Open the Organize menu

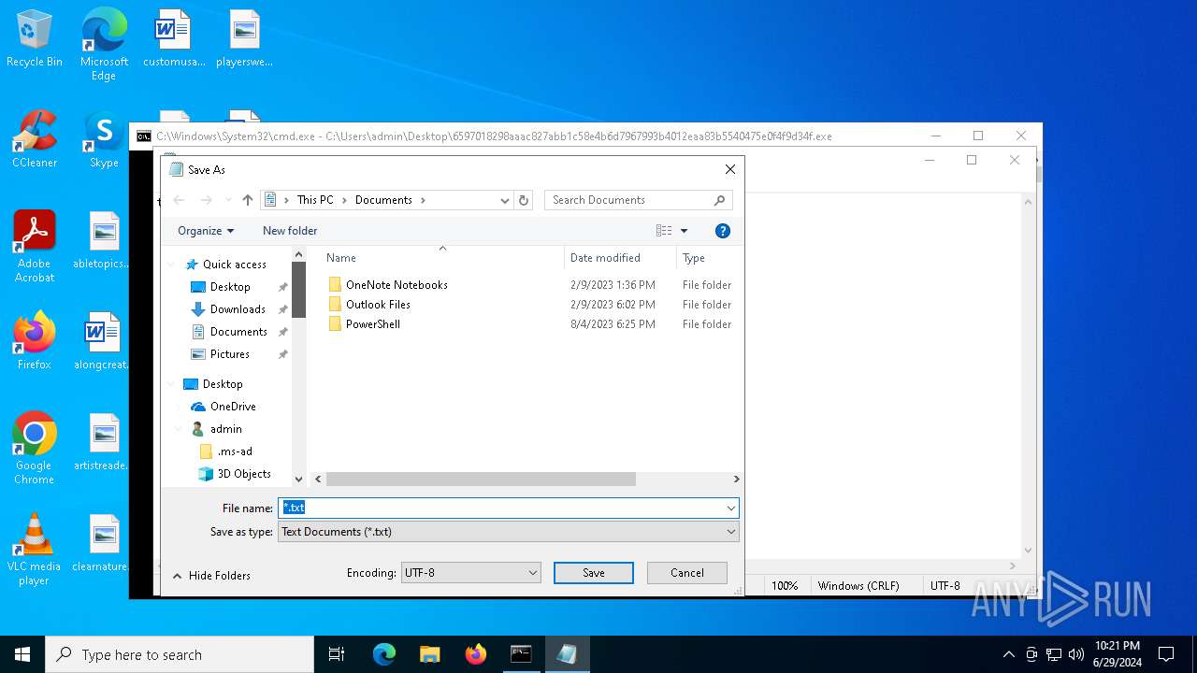[206, 231]
